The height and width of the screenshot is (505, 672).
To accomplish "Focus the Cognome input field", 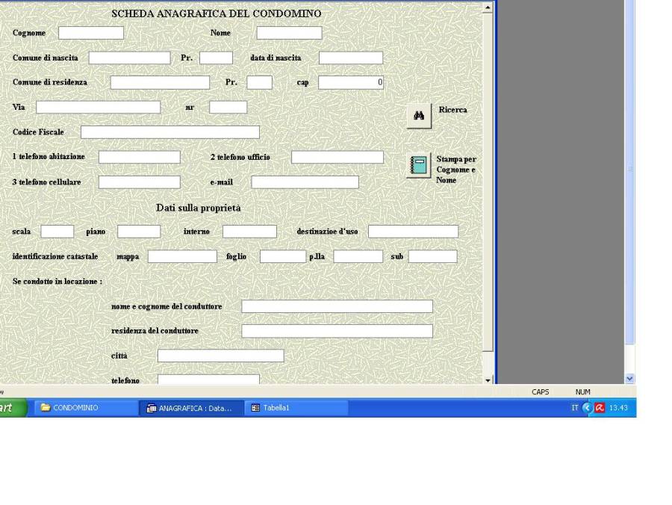I will pyautogui.click(x=91, y=33).
